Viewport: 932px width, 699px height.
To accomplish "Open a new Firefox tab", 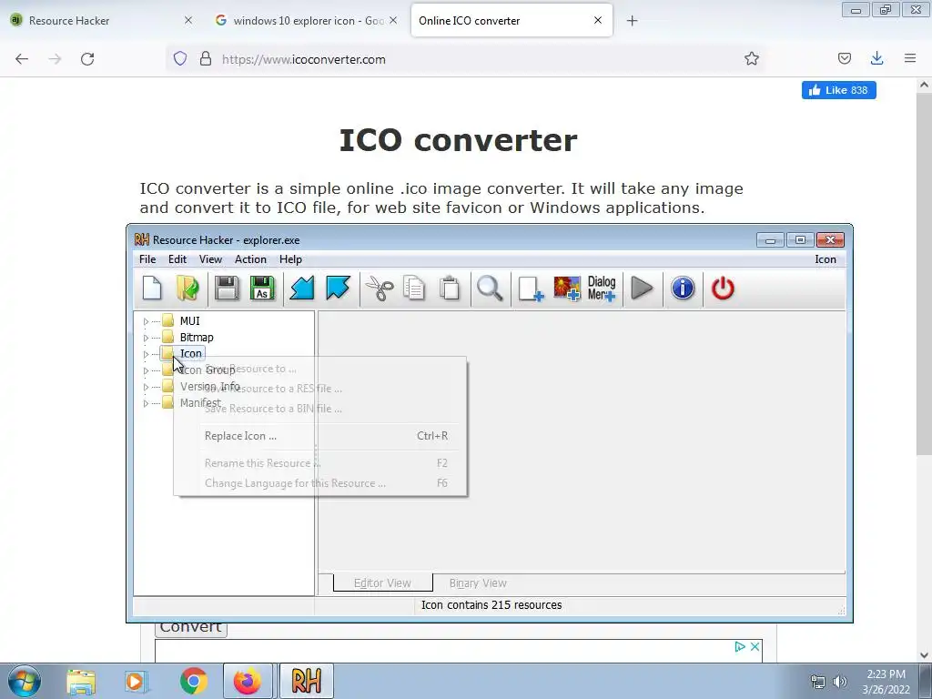I will [x=632, y=21].
